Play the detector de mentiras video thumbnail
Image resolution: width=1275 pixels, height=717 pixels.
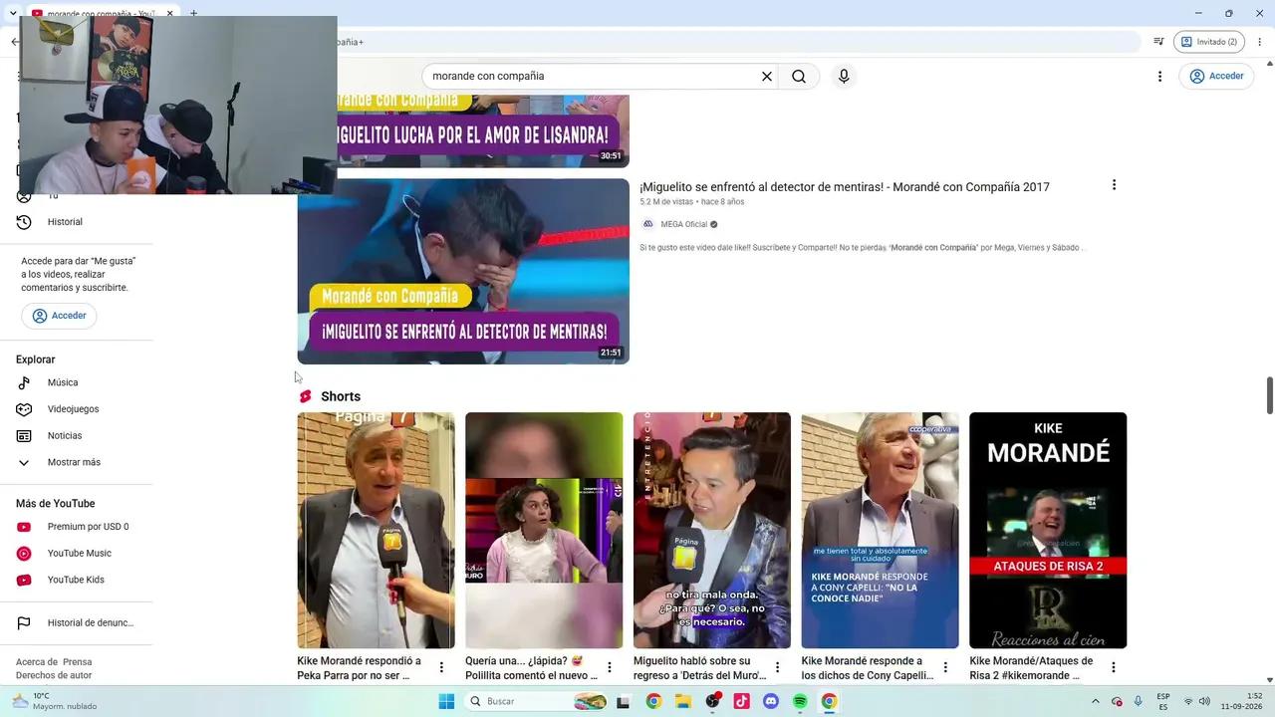click(463, 271)
